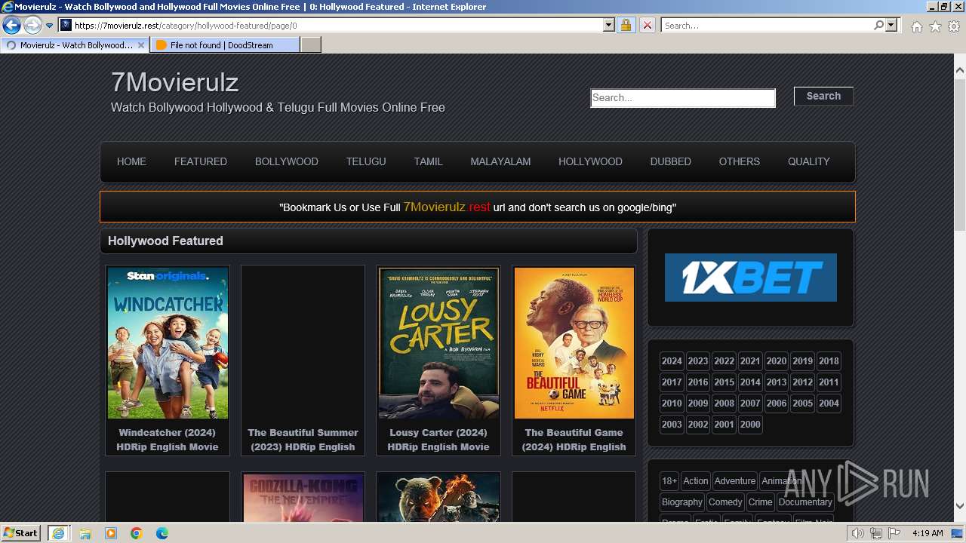Click the Lousy Carter movie poster
This screenshot has width=966, height=543.
point(438,343)
